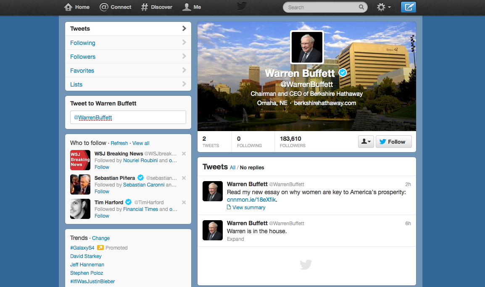485x287 pixels.
Task: Click the tweet to Warren Buffett text box
Action: [128, 118]
